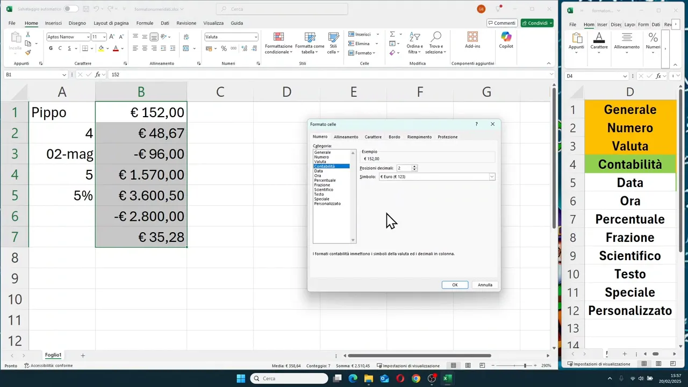Viewport: 688px width, 387px height.
Task: Click the Commenti button
Action: 502,23
